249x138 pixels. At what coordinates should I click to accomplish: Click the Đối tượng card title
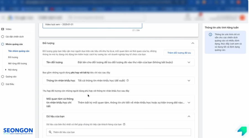[48, 43]
